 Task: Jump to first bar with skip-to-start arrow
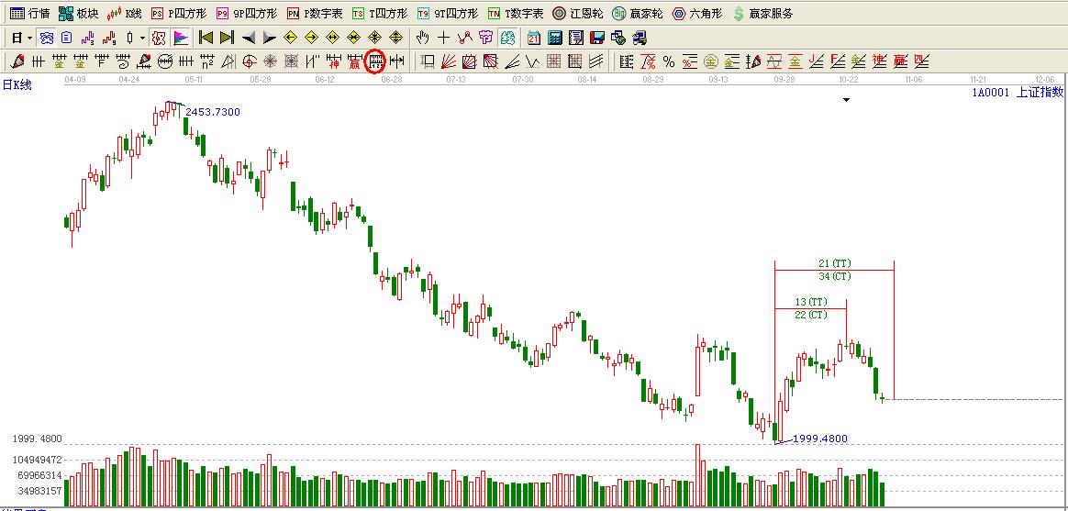[x=206, y=38]
